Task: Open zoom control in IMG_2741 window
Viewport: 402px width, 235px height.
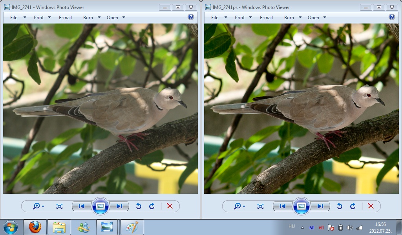Action: pos(38,206)
